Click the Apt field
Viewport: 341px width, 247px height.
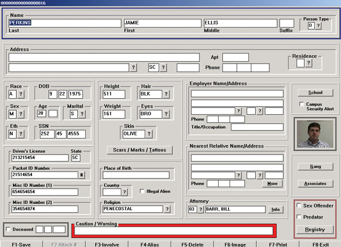[235, 57]
